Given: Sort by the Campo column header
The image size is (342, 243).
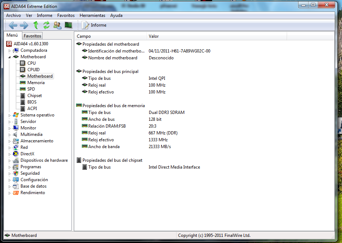Looking at the screenshot, I should [x=111, y=36].
